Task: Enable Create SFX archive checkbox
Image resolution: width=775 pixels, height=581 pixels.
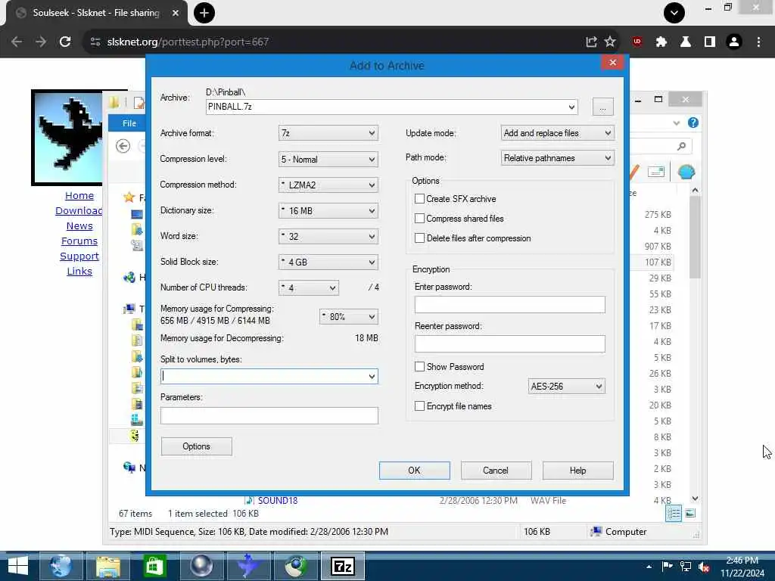Action: (x=419, y=199)
